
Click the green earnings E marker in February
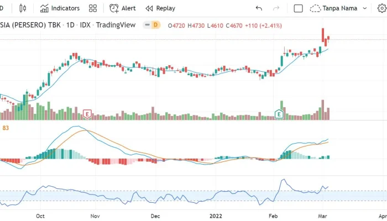coord(279,114)
